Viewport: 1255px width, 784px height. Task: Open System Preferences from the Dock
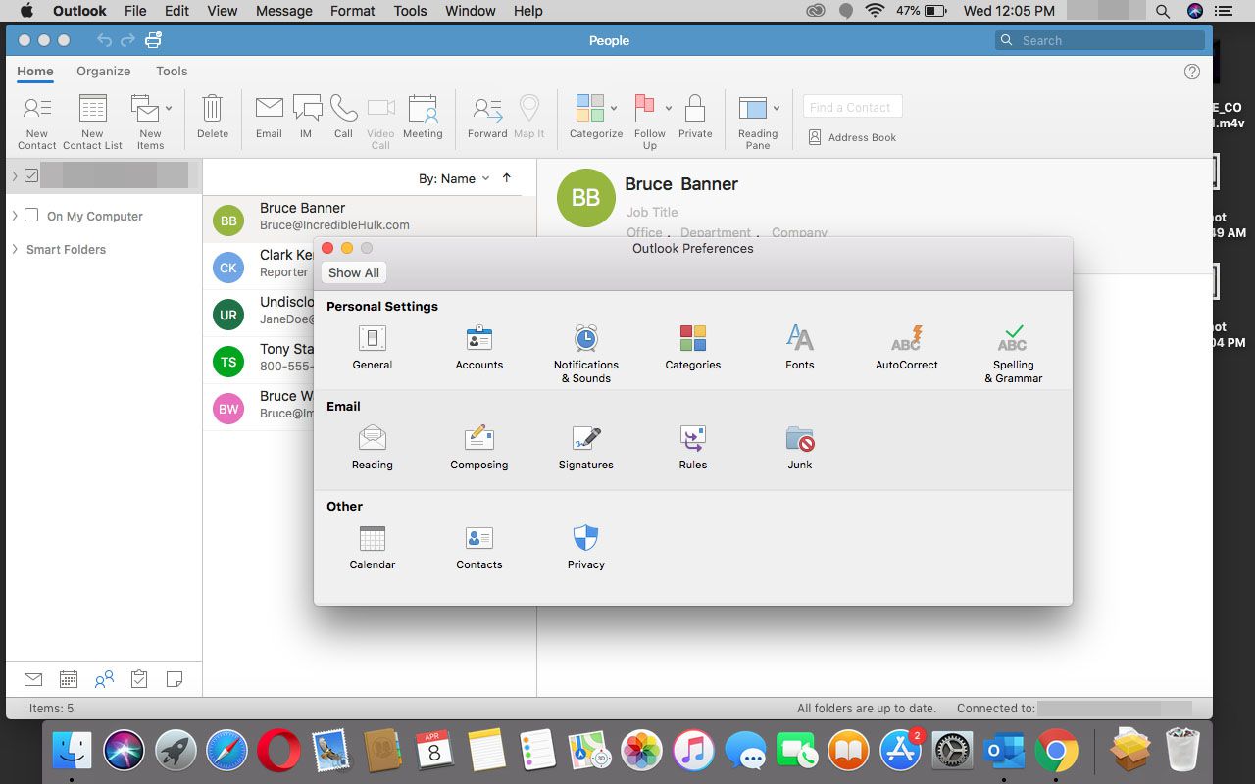951,752
